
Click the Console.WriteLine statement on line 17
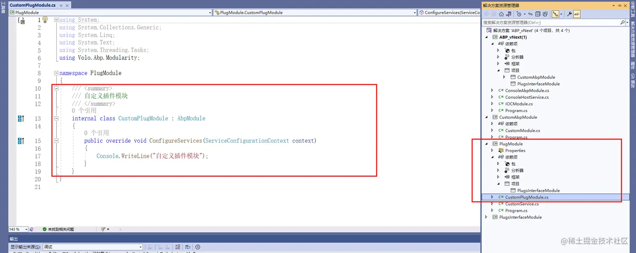(x=152, y=156)
